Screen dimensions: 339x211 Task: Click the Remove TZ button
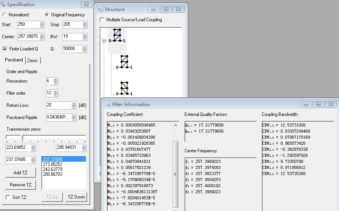click(x=20, y=185)
